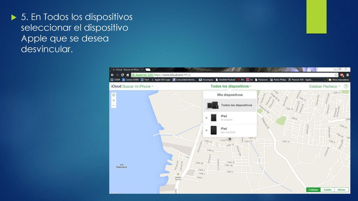The width and height of the screenshot is (358, 201).
Task: Open the Panasonic bookmark
Action: [261, 80]
